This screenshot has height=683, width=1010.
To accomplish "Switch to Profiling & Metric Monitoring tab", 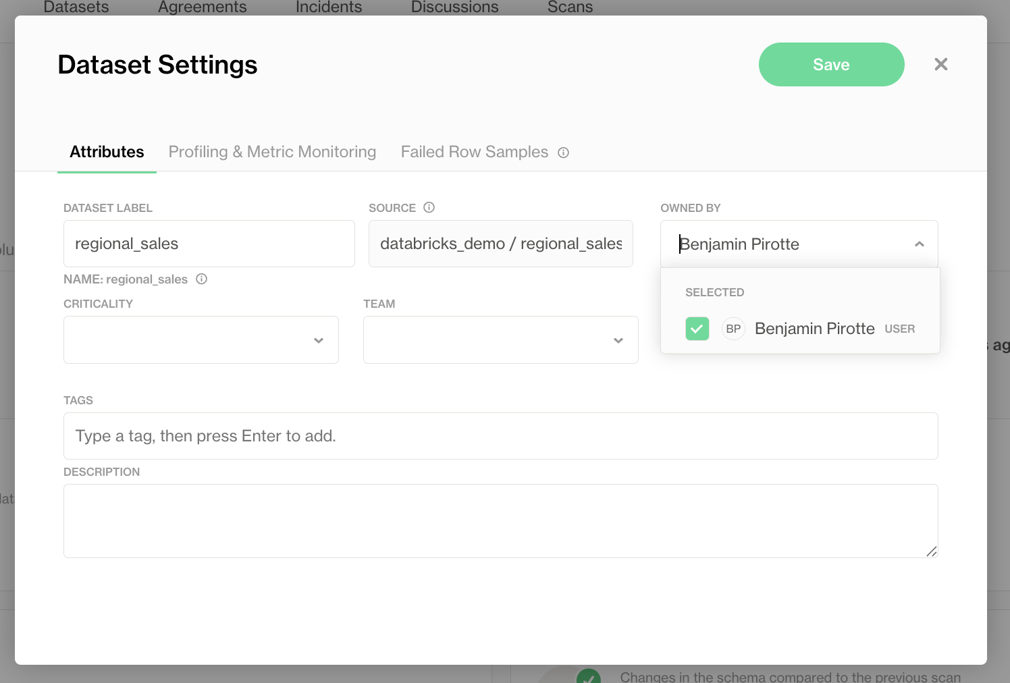I will pyautogui.click(x=272, y=152).
